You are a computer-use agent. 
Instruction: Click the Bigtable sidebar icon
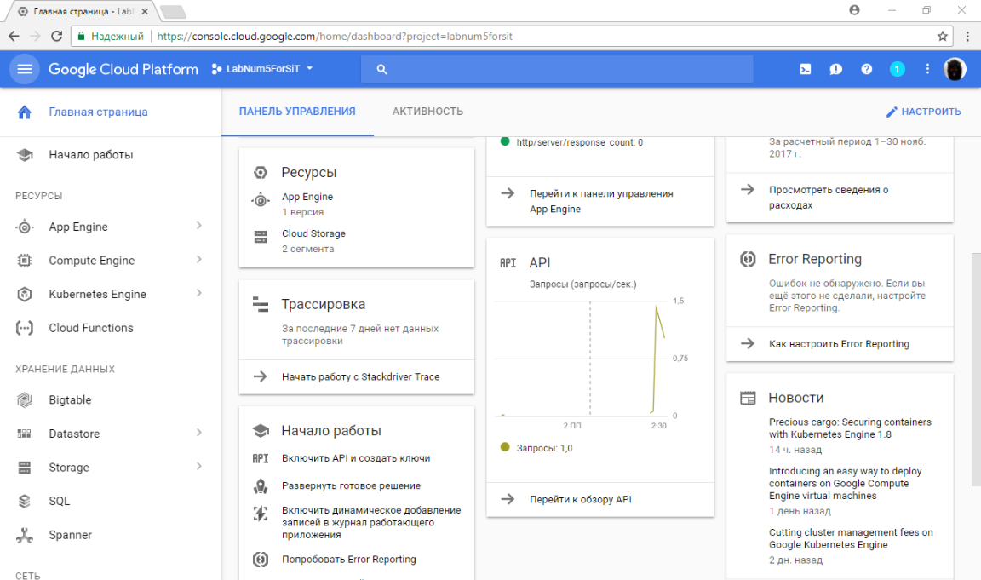coord(25,399)
